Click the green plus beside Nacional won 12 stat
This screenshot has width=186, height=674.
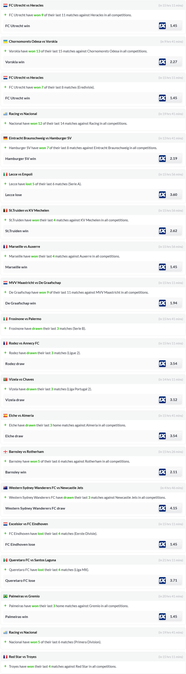click(5, 123)
